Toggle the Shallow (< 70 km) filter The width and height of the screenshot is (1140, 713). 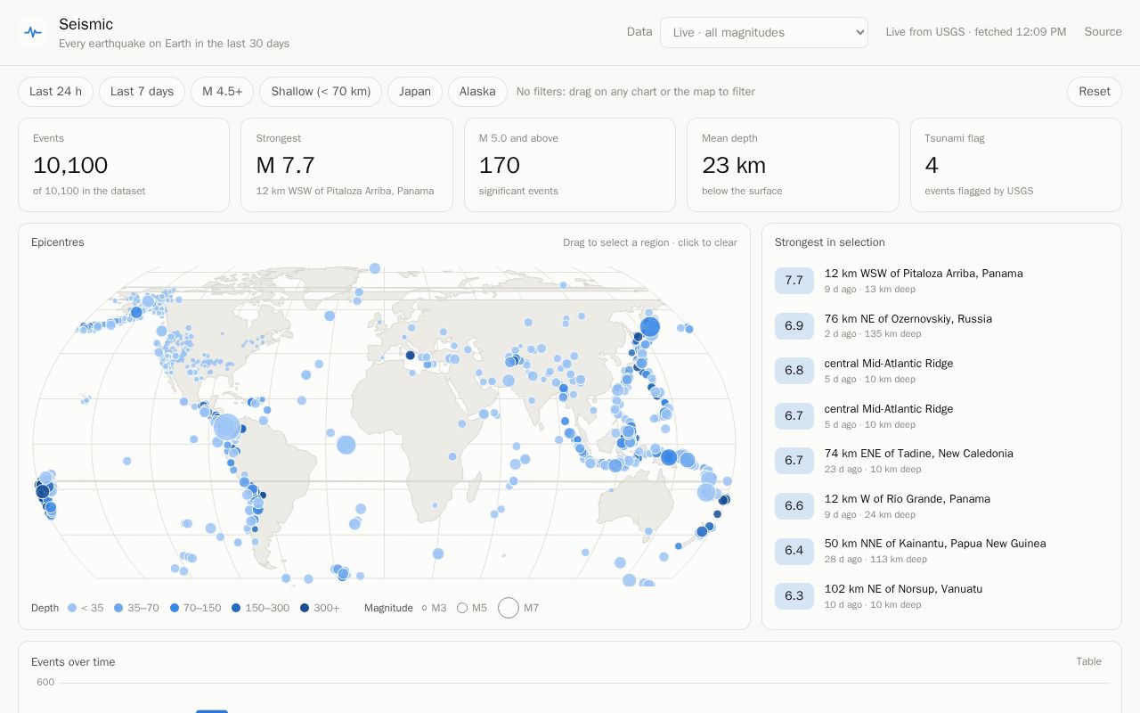321,92
